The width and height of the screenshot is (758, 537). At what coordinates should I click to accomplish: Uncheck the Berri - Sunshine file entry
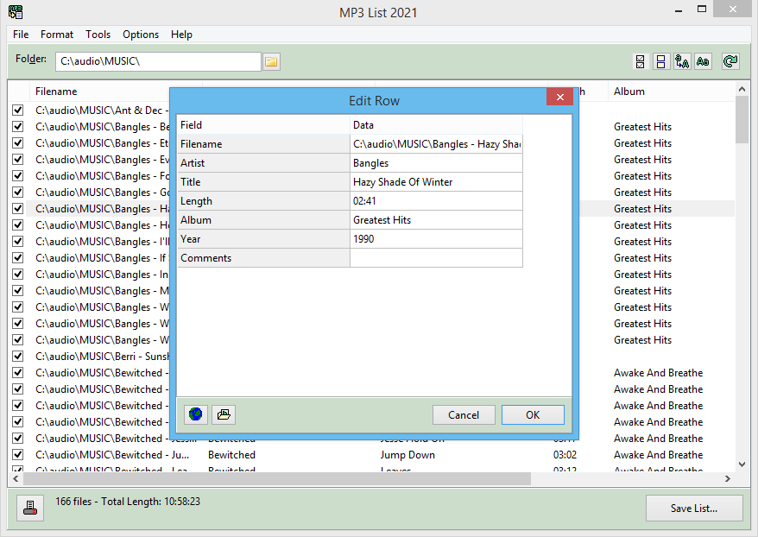point(17,356)
